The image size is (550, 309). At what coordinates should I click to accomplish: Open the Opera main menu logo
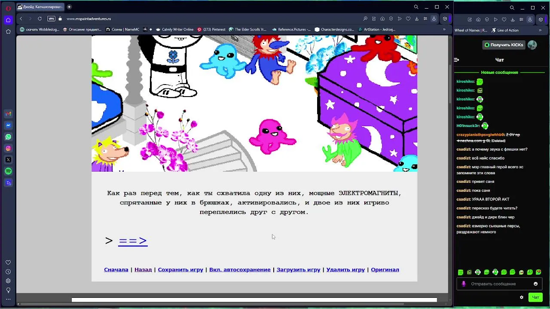[8, 8]
